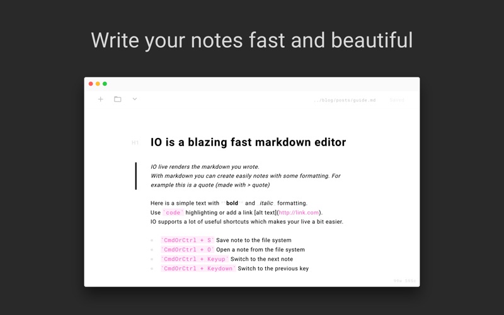Viewport: 504px width, 315px height.
Task: Click the heading 'IO is a blazing fast markdown editor'
Action: [x=248, y=142]
